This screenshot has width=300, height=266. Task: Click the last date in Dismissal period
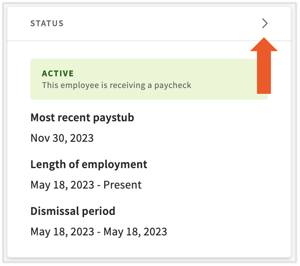click(135, 232)
